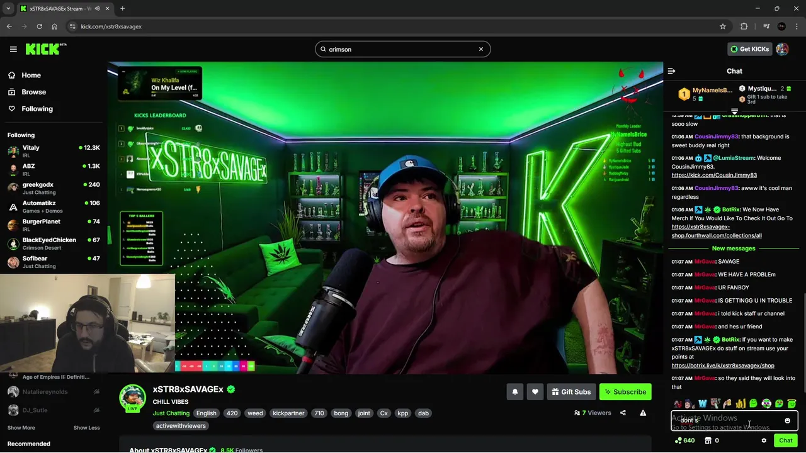
Task: Jump to New messages in chat
Action: (734, 249)
